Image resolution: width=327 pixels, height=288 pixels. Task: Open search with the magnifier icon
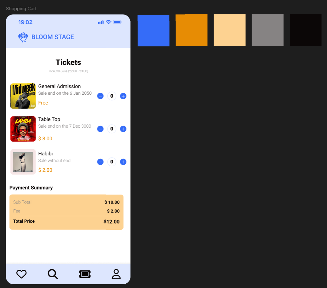[x=53, y=274]
